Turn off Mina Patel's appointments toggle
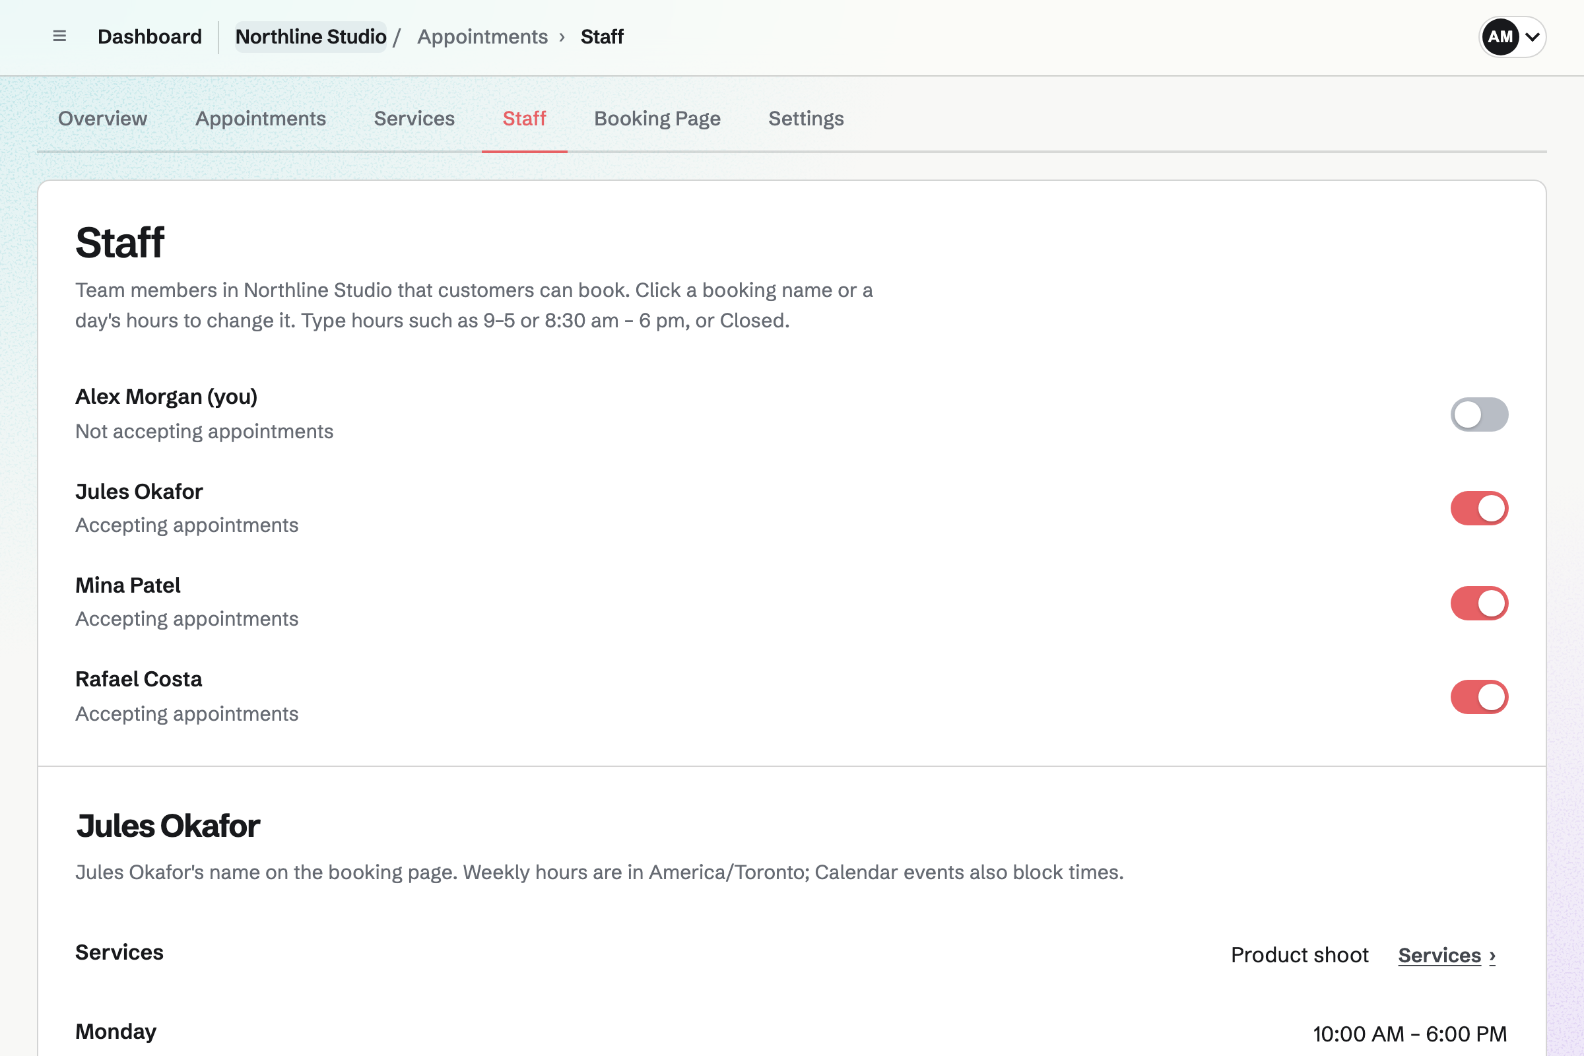The image size is (1584, 1056). [1479, 603]
